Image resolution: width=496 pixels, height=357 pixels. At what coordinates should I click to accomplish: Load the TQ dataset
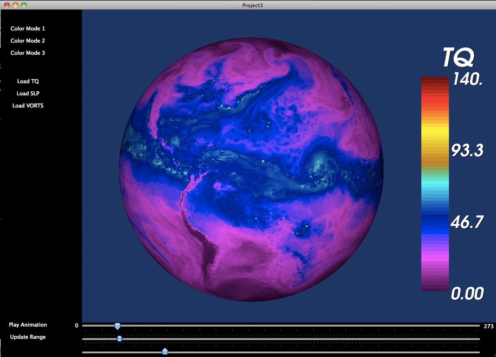pos(28,82)
